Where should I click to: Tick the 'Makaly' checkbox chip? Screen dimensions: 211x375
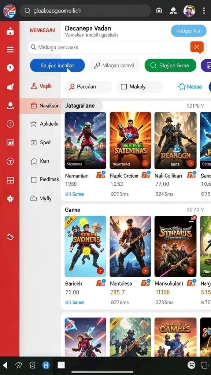pyautogui.click(x=140, y=86)
